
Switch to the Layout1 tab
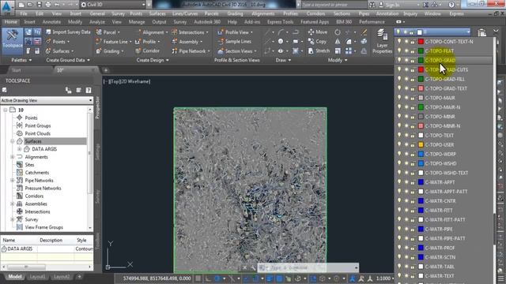pyautogui.click(x=37, y=277)
